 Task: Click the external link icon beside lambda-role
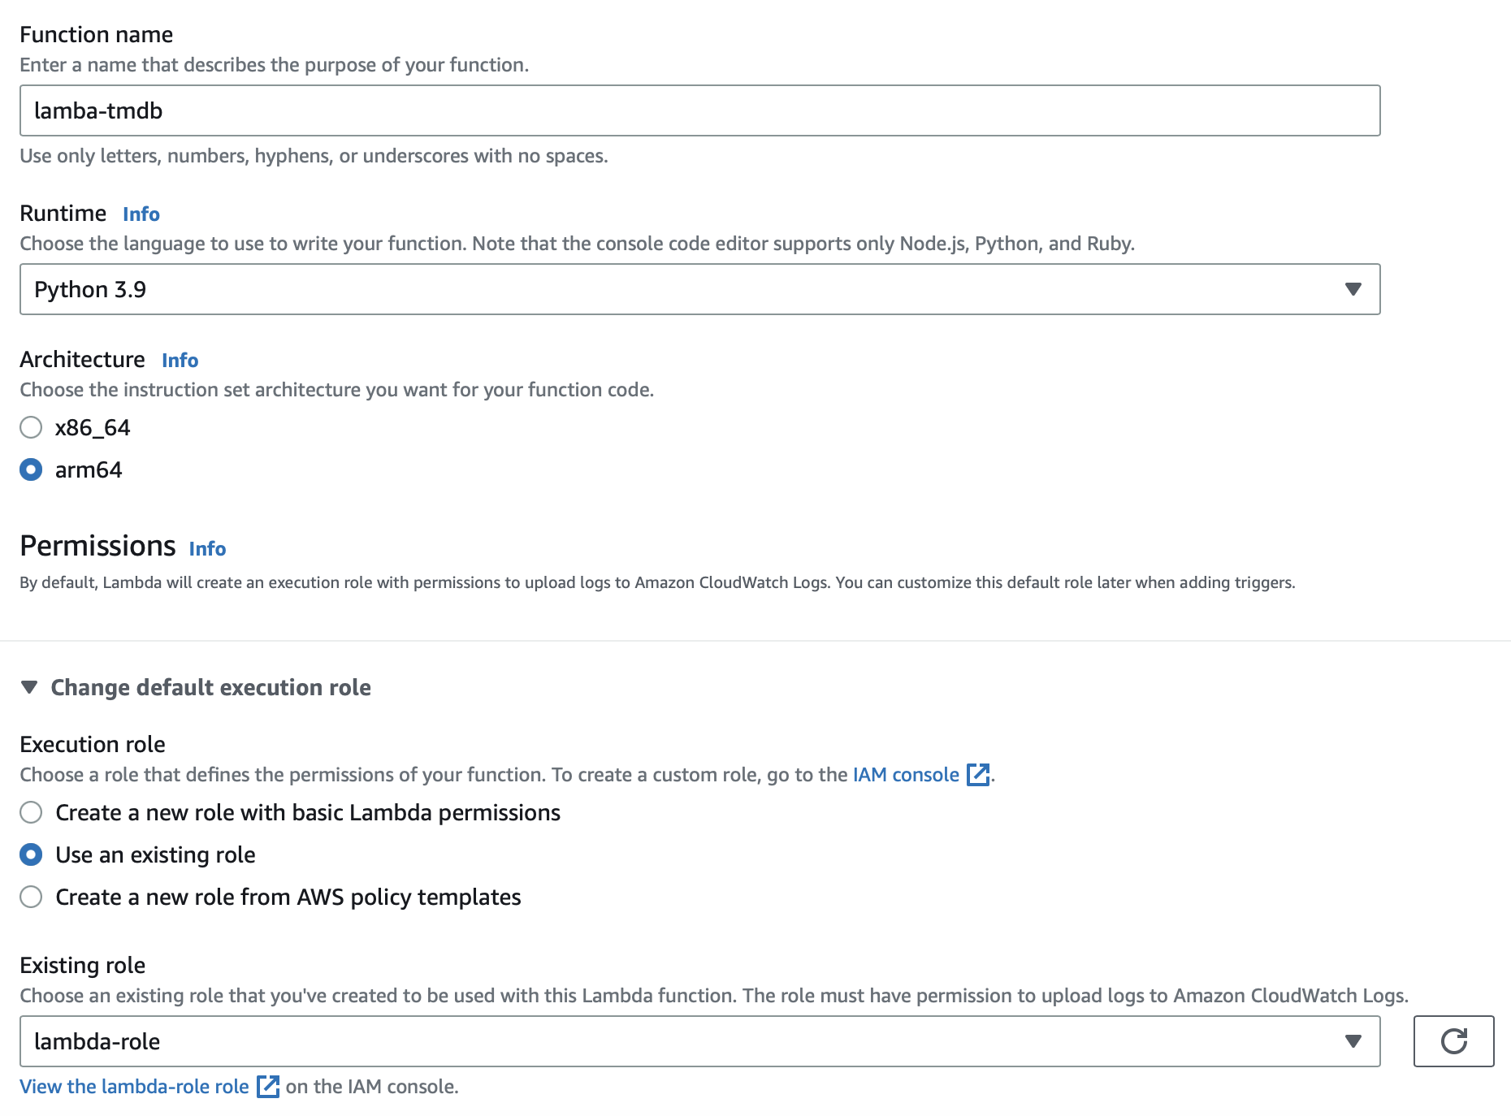[x=266, y=1087]
